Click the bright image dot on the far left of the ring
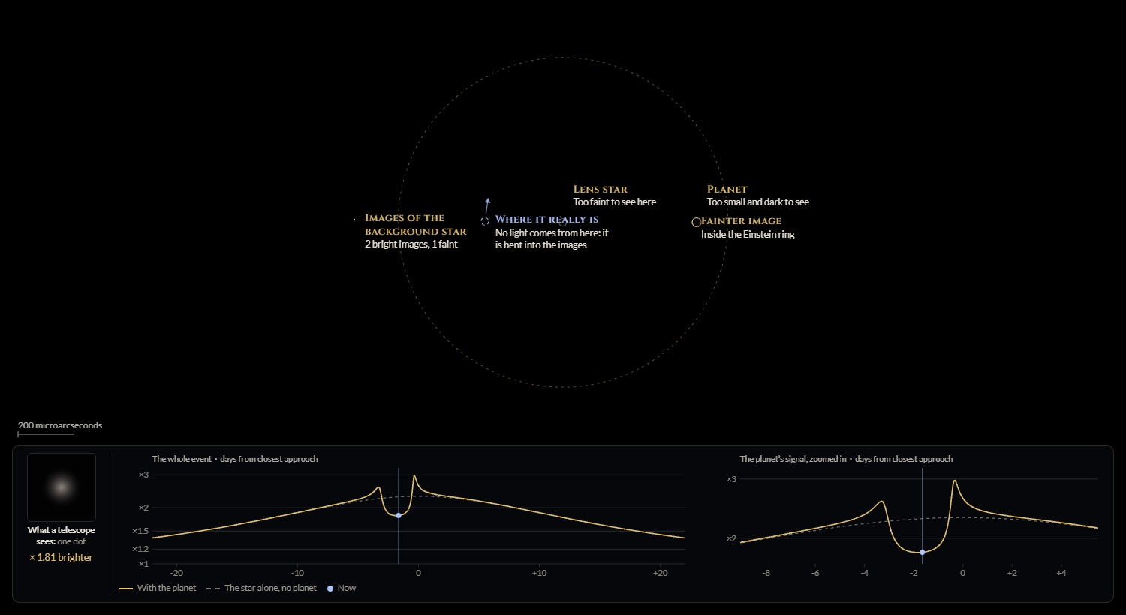This screenshot has width=1126, height=615. 355,220
